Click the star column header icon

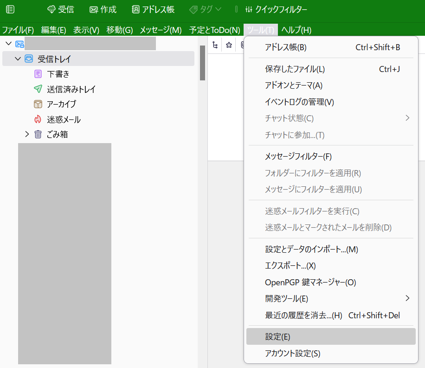[229, 45]
